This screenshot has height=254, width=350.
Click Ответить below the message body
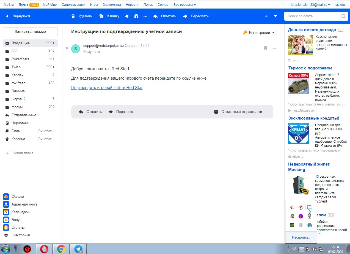click(90, 112)
